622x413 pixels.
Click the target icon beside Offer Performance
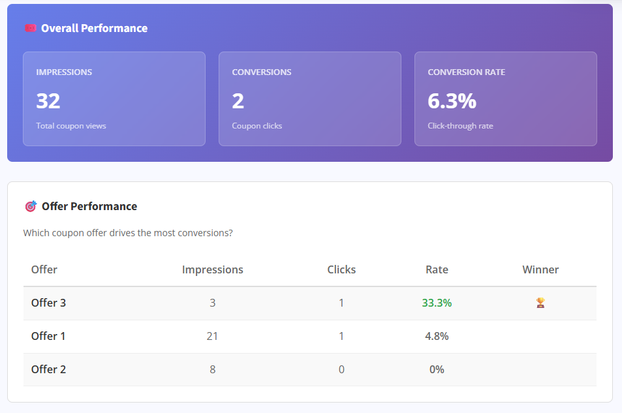click(x=30, y=206)
